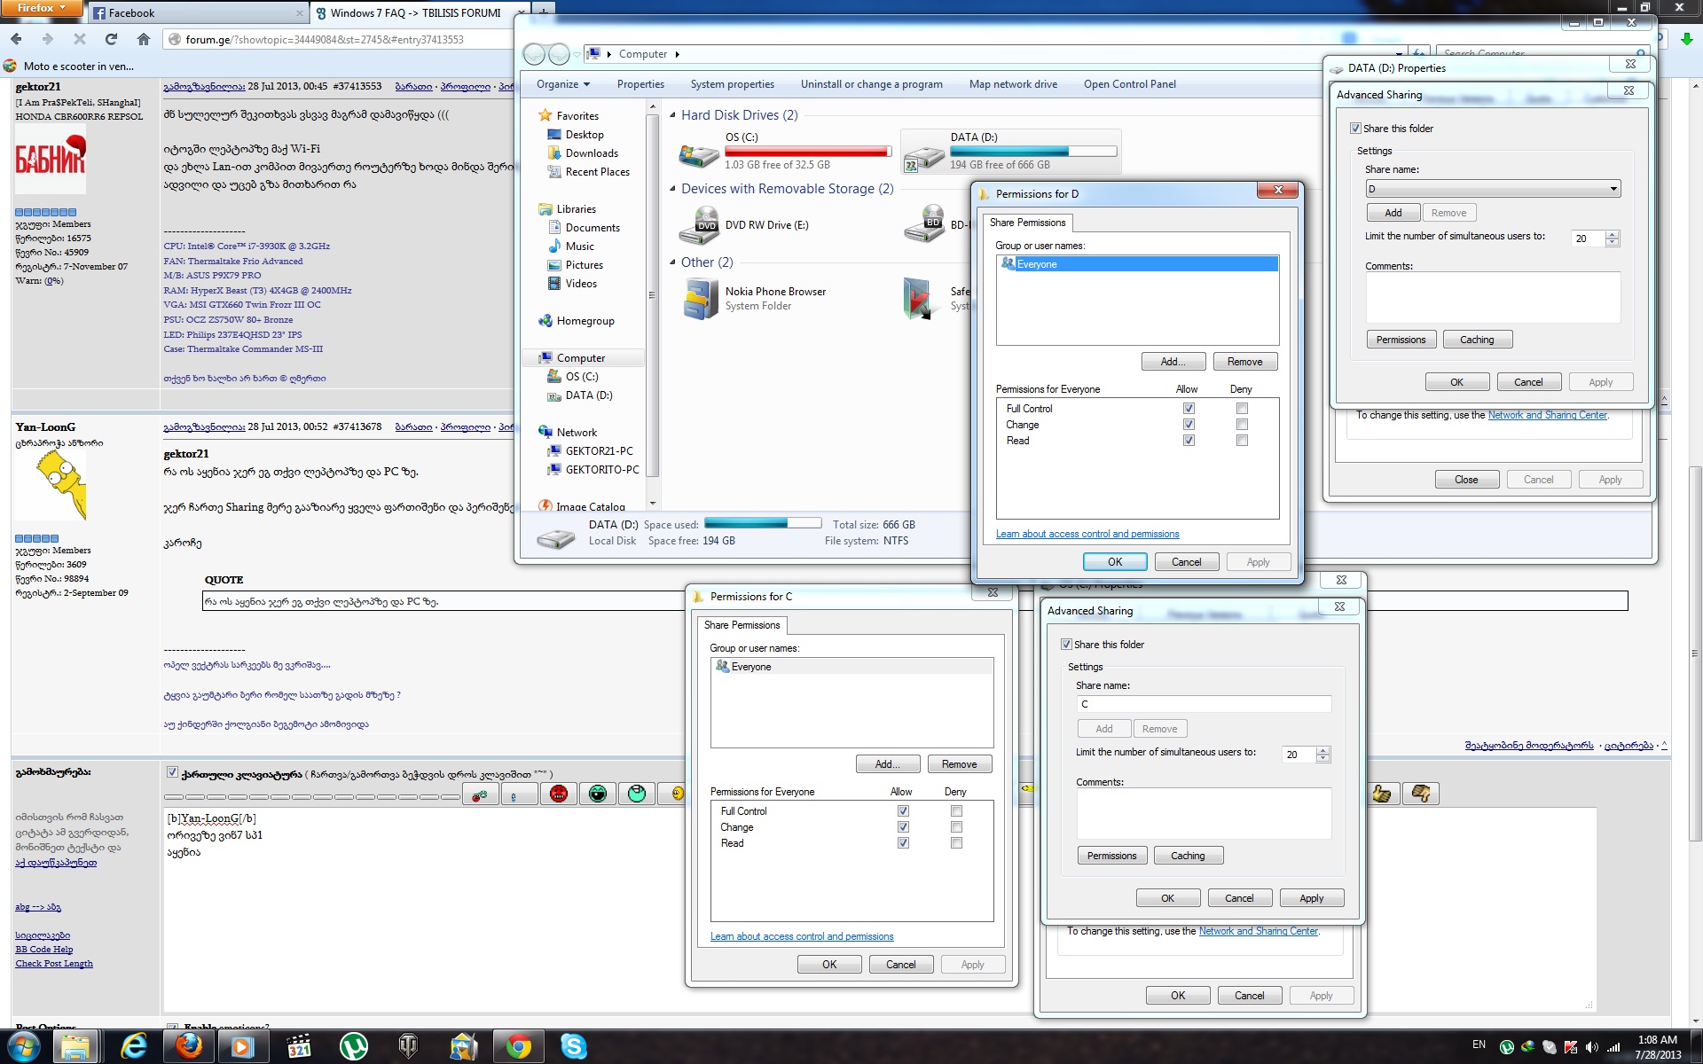Launch Skype from the taskbar

573,1046
